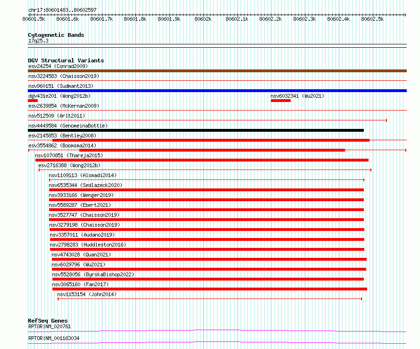The width and height of the screenshot is (420, 349).
Task: Open the DGV Structural Variants track title
Action: tap(66, 60)
